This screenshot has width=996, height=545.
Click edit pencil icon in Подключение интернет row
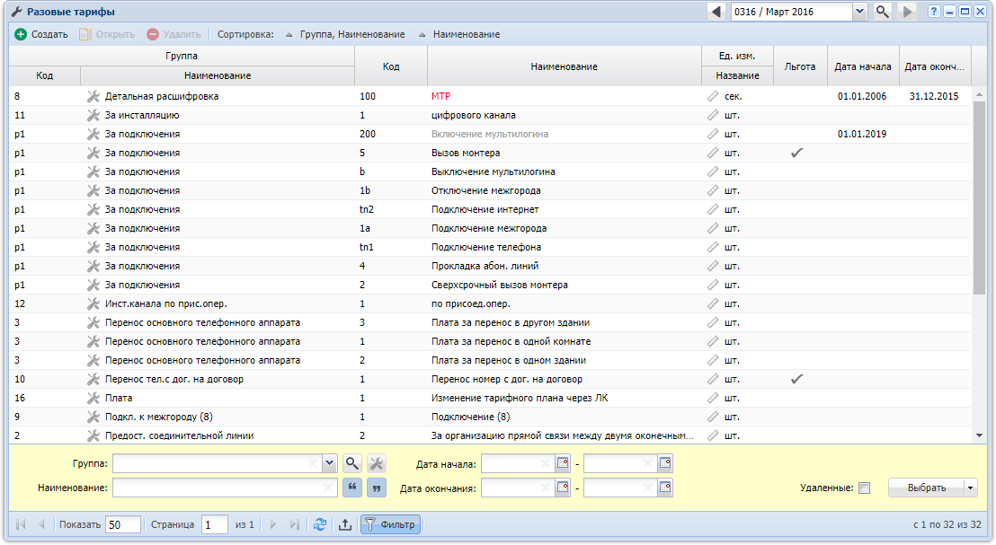[x=713, y=209]
